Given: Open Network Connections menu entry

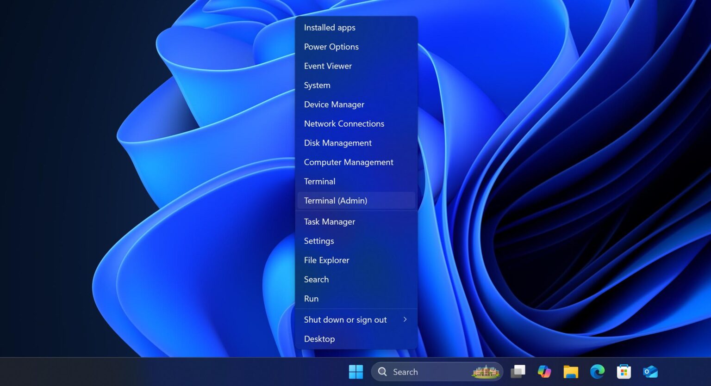Looking at the screenshot, I should coord(344,124).
